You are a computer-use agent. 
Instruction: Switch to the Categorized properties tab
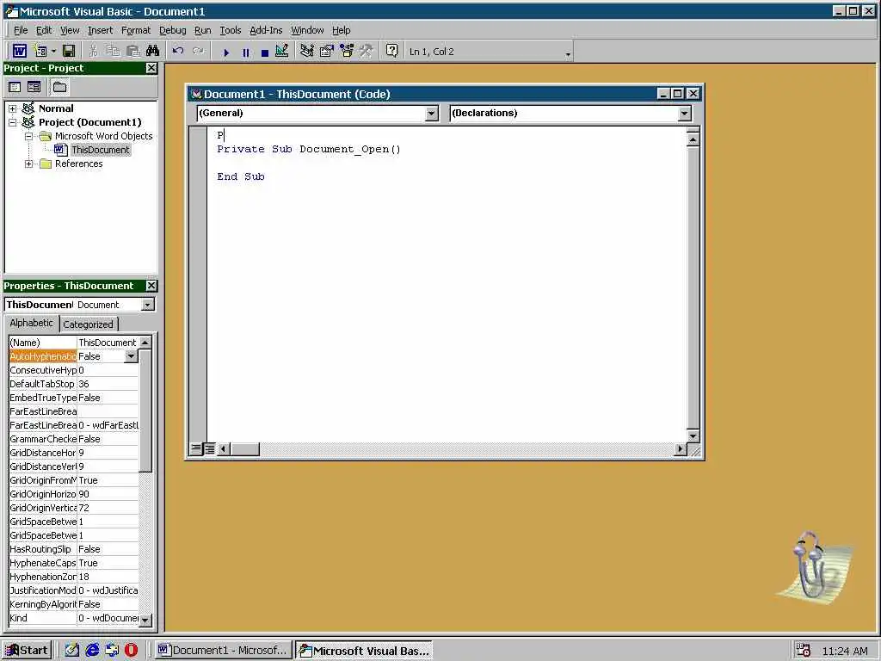pos(89,324)
